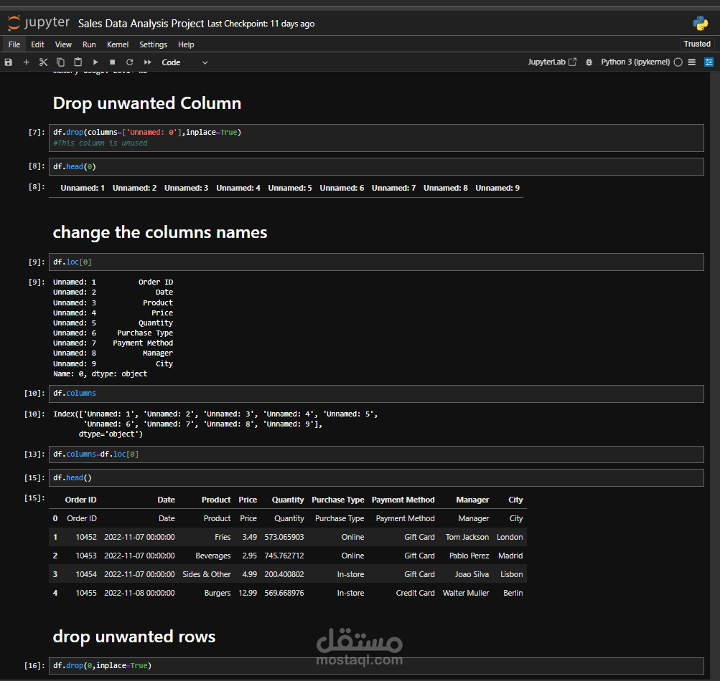Enable the debugger bug icon
Image resolution: width=720 pixels, height=681 pixels.
pos(589,62)
